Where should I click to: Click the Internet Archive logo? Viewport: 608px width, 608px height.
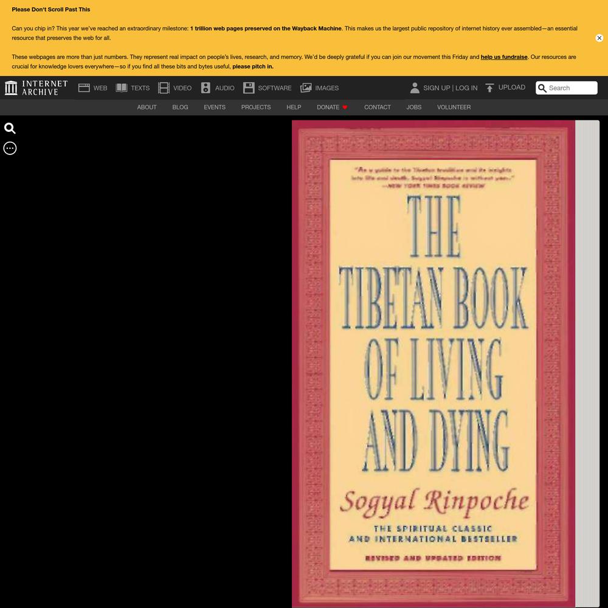click(x=36, y=88)
